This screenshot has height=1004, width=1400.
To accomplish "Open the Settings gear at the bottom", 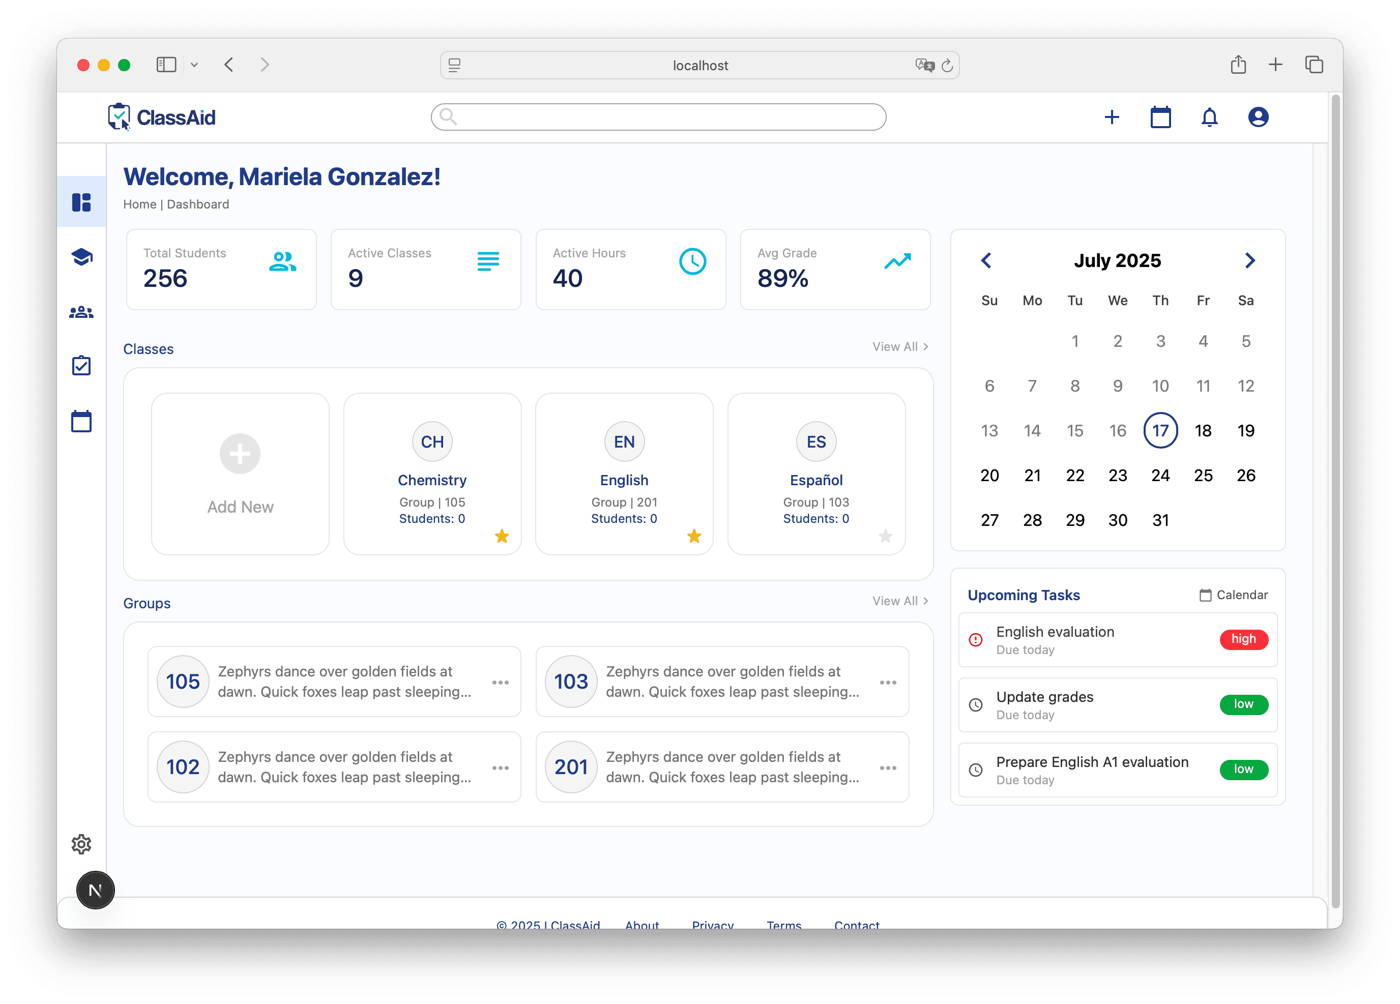I will (81, 844).
